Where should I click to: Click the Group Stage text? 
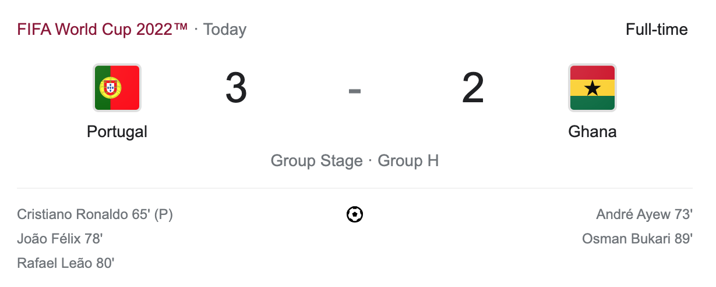coord(316,161)
